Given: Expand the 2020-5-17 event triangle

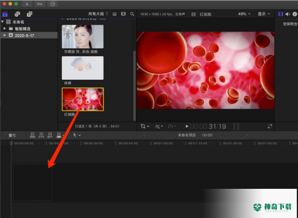Looking at the screenshot, I should click(x=5, y=35).
